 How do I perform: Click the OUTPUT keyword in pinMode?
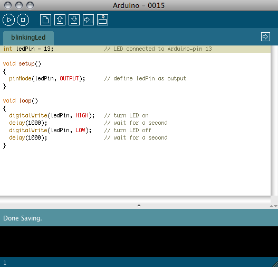click(x=69, y=78)
